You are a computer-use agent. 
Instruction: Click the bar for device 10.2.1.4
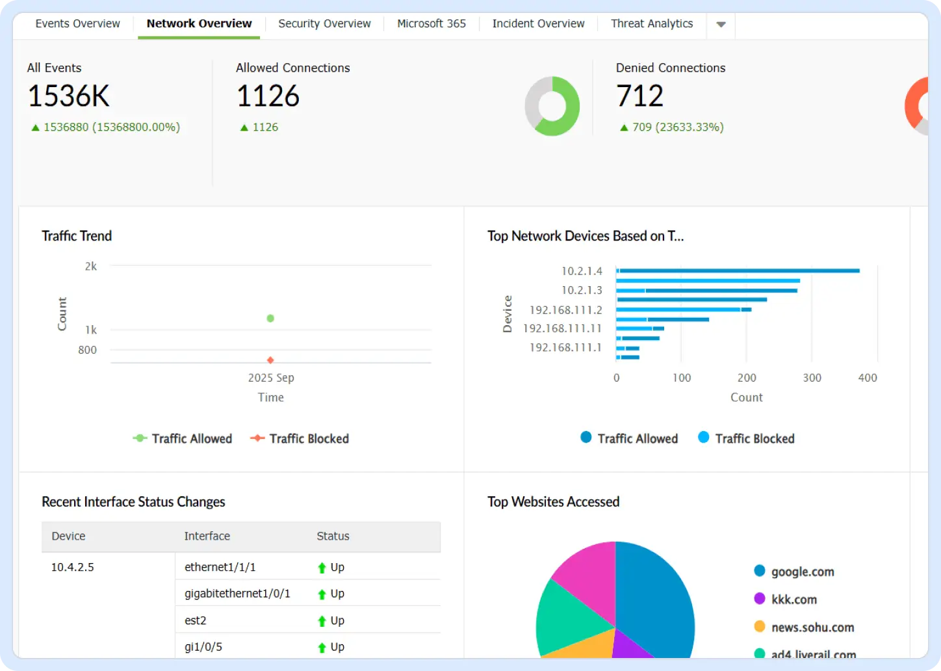coord(738,271)
